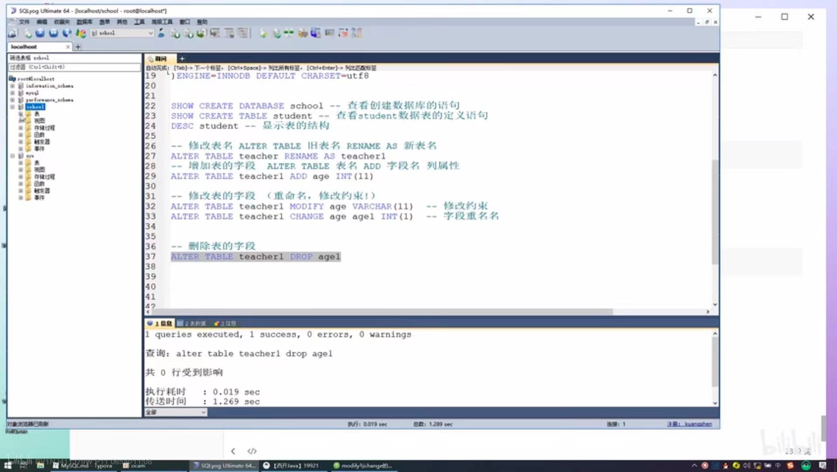
Task: Open the 高级工具 menu
Action: click(162, 22)
